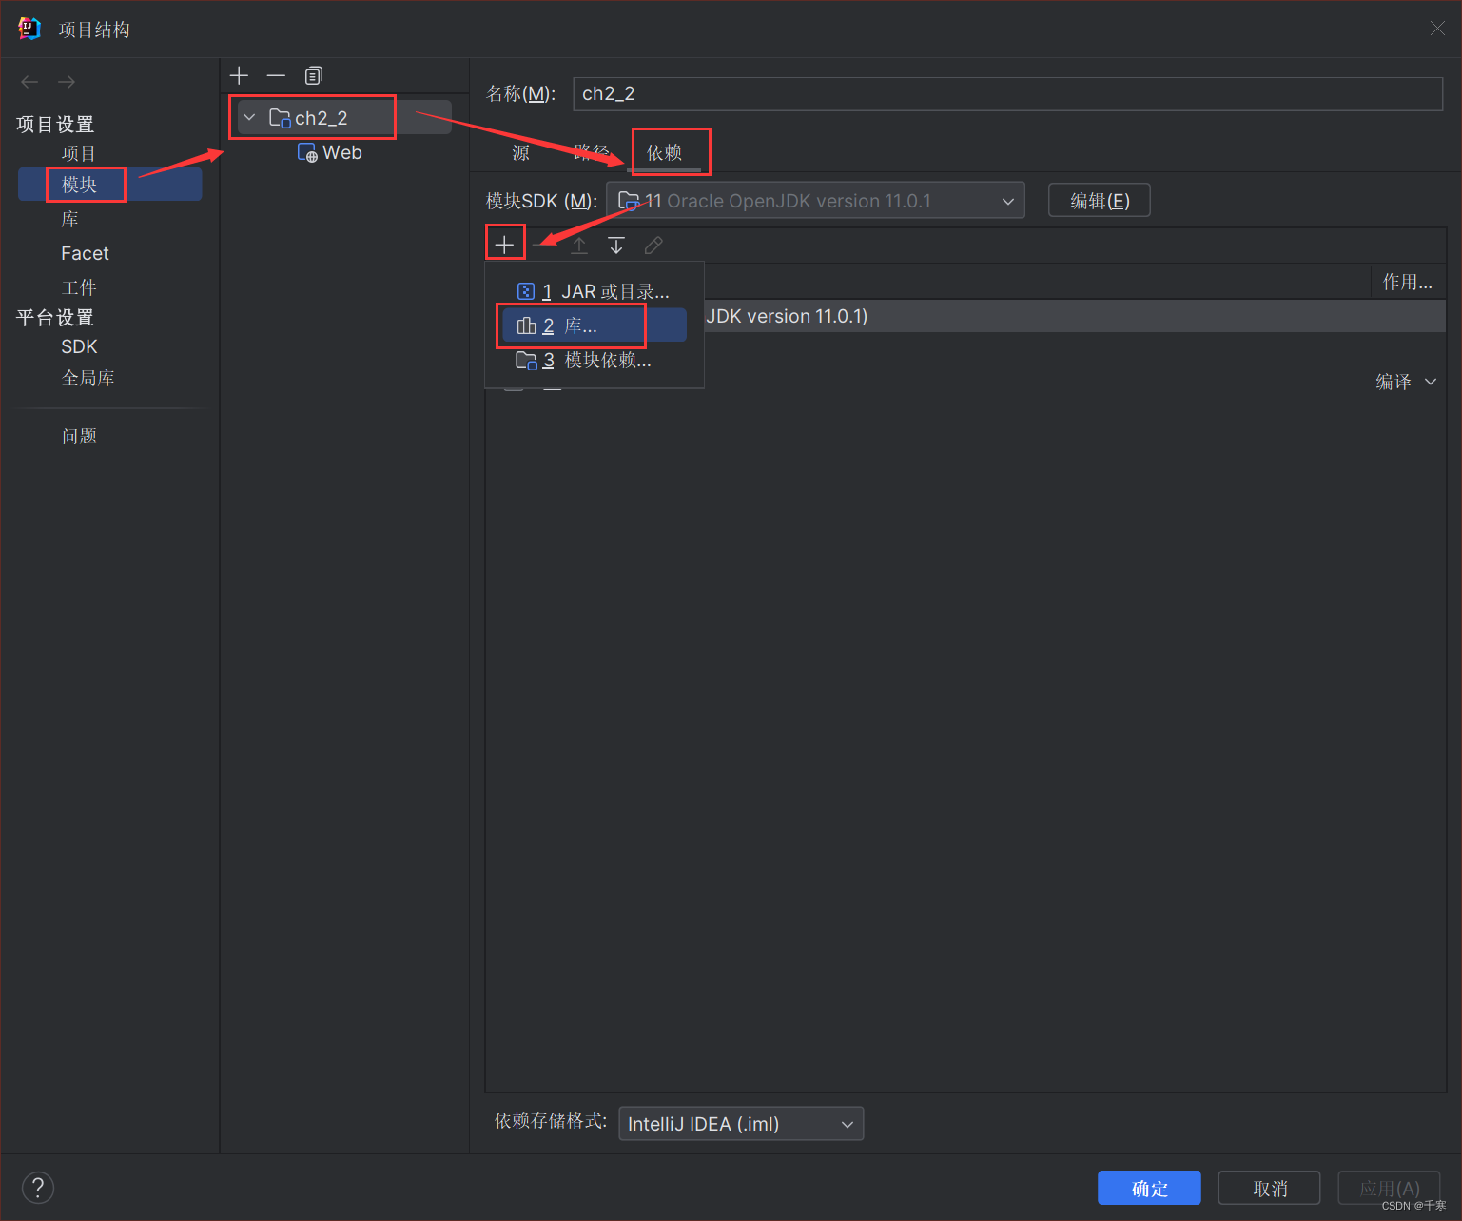This screenshot has width=1462, height=1221.
Task: Move dependency up arrow icon
Action: click(578, 246)
